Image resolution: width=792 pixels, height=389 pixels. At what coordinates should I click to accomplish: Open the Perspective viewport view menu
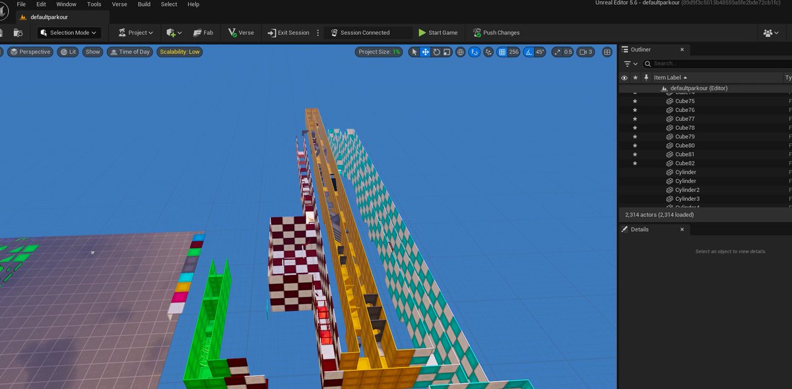click(x=30, y=51)
